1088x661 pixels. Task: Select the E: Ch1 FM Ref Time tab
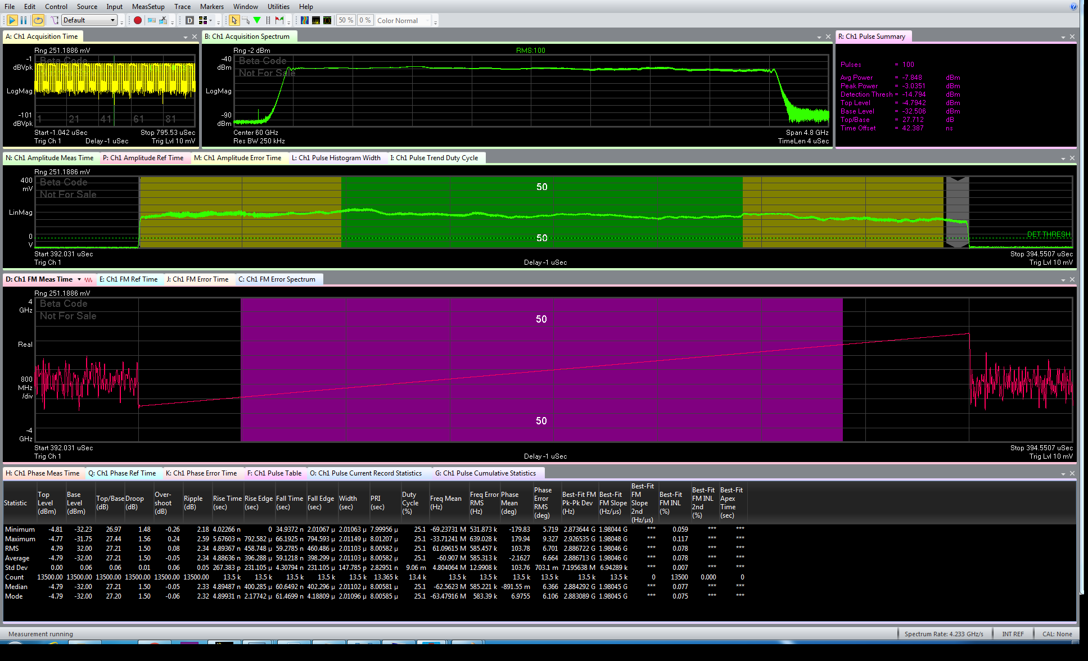[129, 279]
